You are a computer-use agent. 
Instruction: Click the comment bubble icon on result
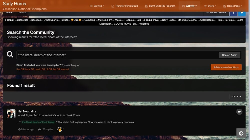239,112
